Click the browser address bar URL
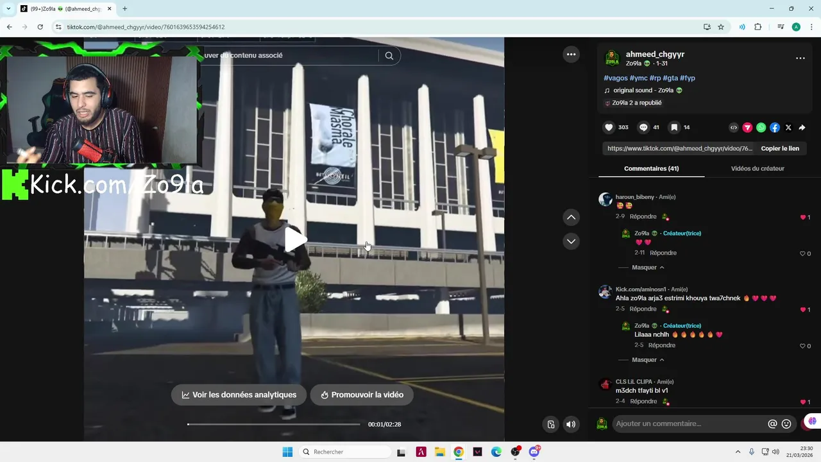 146,27
